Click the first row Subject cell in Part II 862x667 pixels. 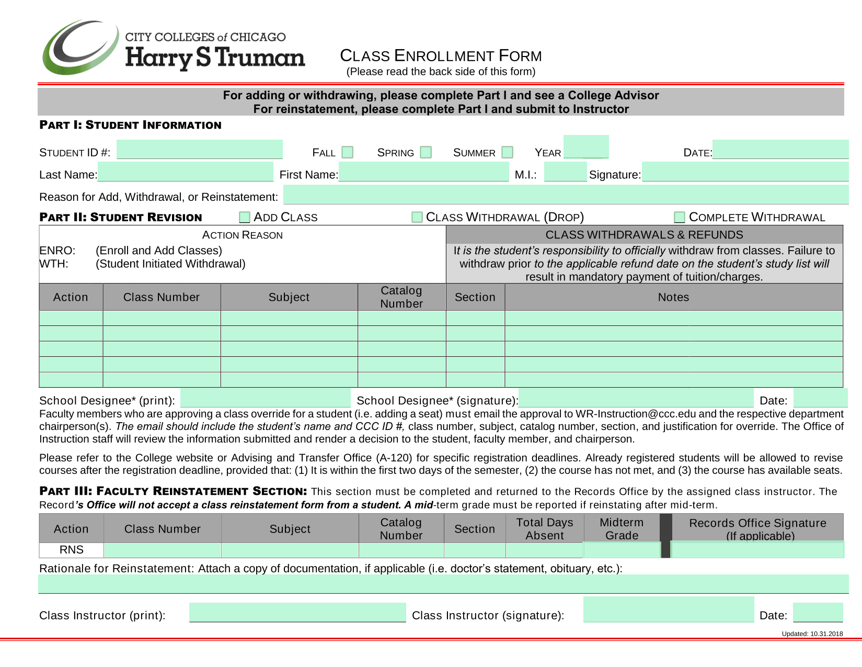click(289, 318)
